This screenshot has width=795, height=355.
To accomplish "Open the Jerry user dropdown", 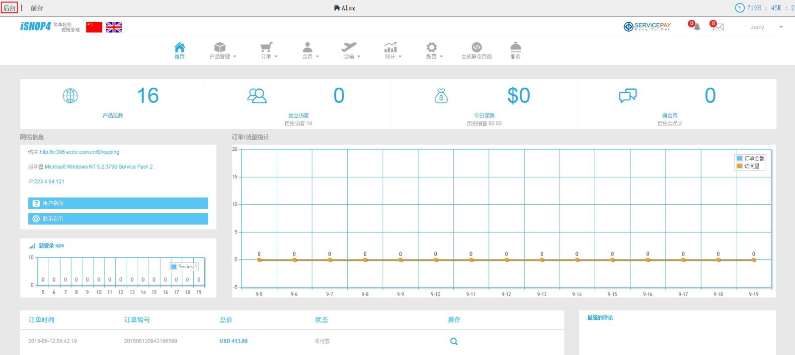I will click(x=766, y=27).
